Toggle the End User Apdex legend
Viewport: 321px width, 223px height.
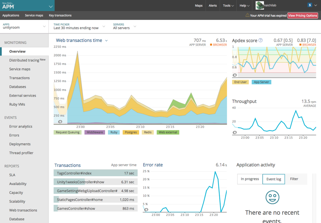tap(240, 82)
